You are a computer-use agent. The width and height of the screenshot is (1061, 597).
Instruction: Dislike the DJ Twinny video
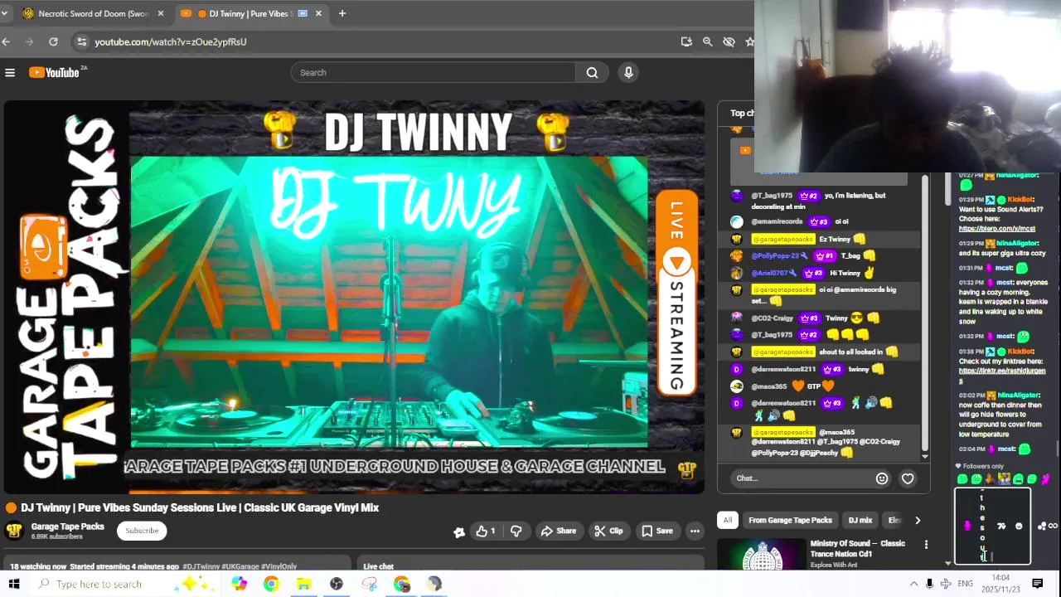516,531
